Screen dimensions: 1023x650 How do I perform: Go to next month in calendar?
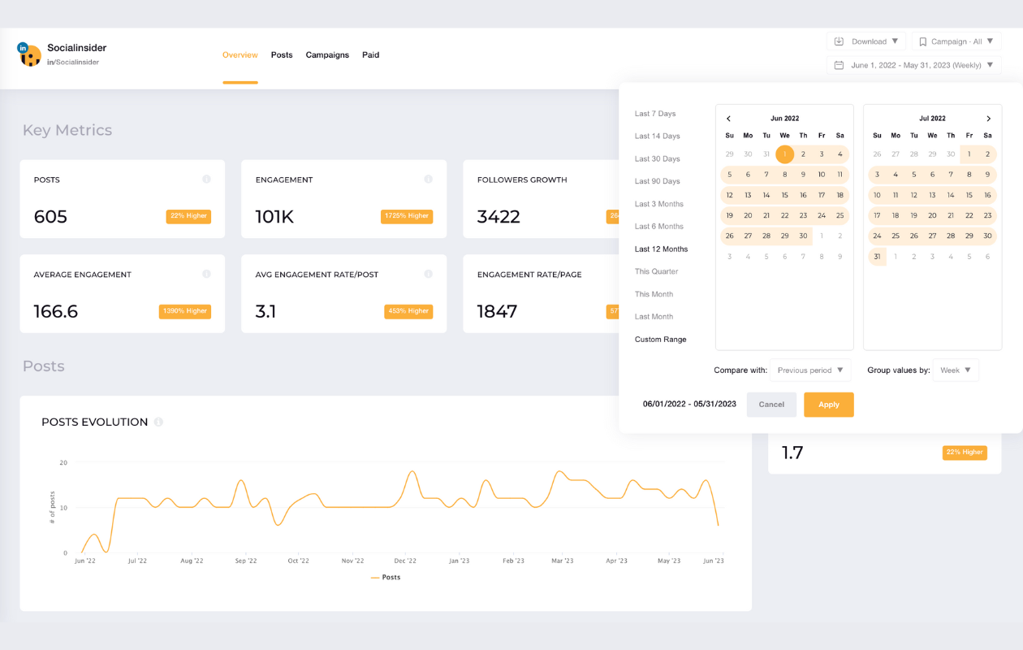click(x=988, y=119)
